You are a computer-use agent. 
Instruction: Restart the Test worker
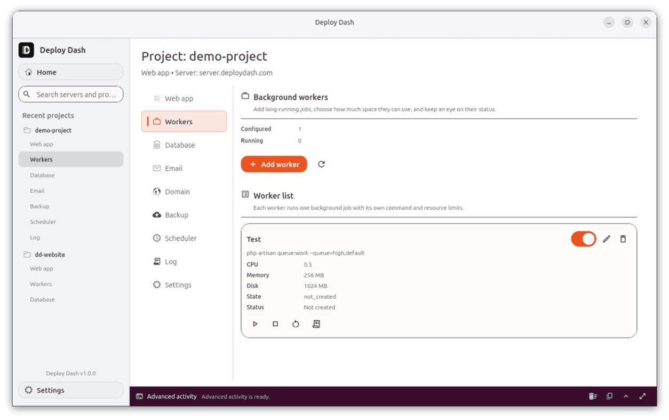296,324
